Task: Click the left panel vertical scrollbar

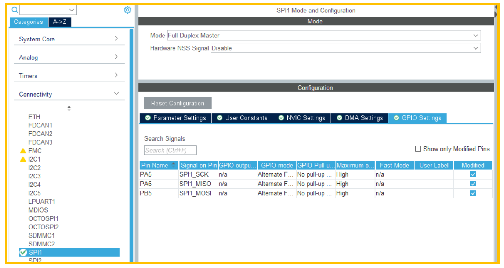Action: 131,145
